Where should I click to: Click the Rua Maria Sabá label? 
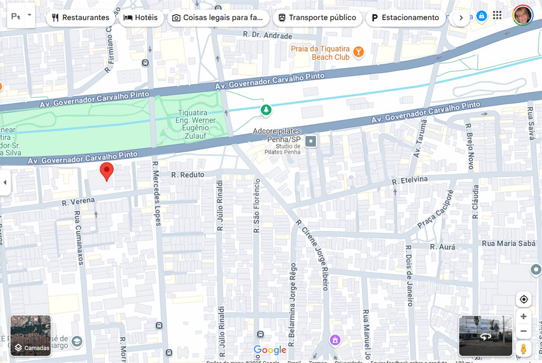coord(509,244)
